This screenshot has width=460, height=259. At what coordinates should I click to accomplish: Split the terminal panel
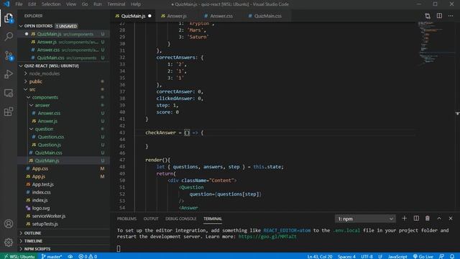point(416,219)
